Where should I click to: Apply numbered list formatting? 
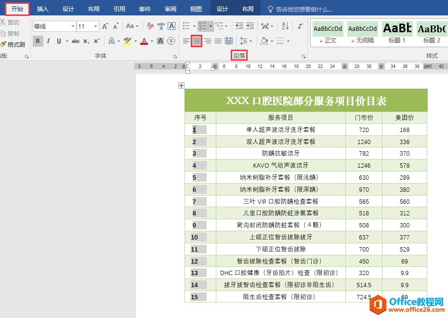[203, 26]
